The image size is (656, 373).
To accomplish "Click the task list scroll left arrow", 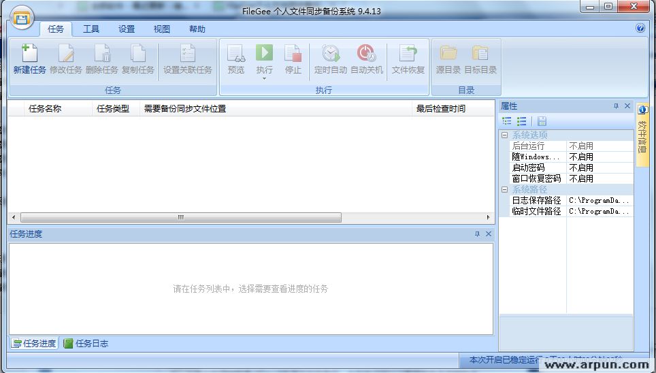I will pos(14,217).
